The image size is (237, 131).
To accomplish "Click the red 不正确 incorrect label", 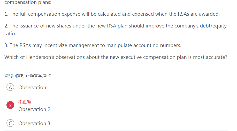I will [x=25, y=102].
